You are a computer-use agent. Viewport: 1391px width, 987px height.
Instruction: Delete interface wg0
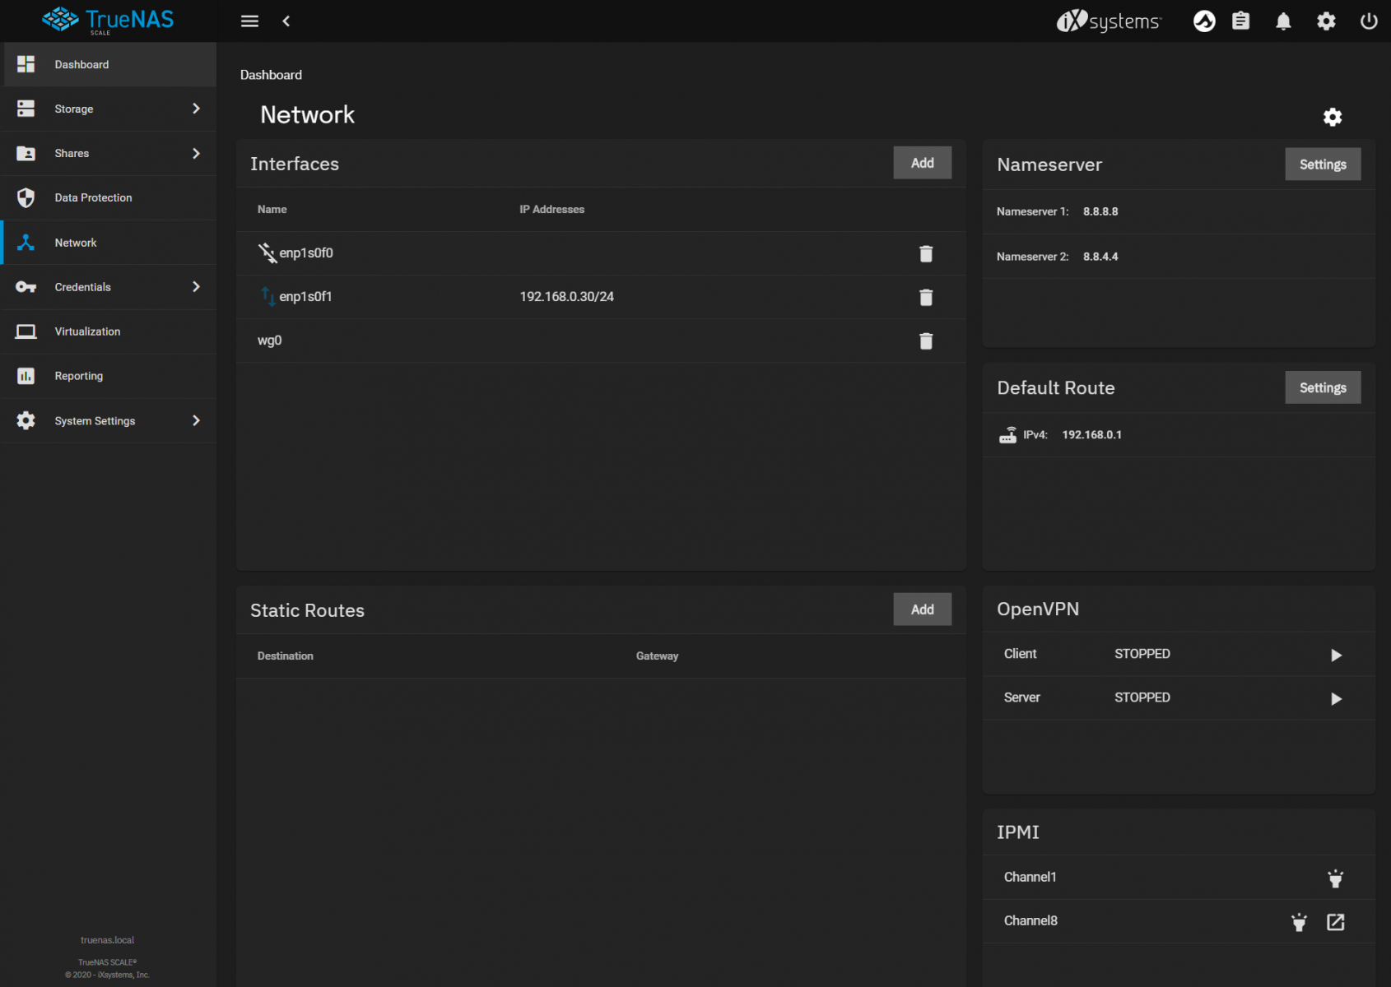click(x=926, y=341)
